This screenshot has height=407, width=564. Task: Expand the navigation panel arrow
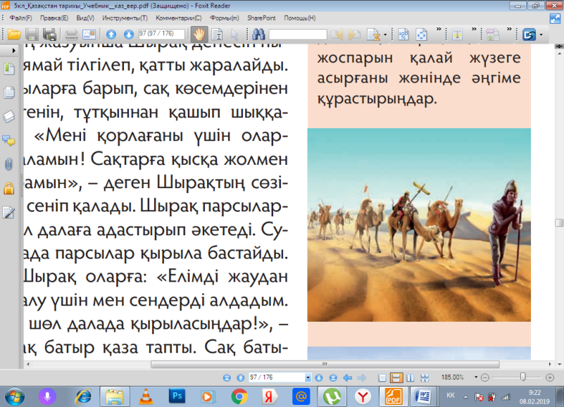click(x=13, y=51)
